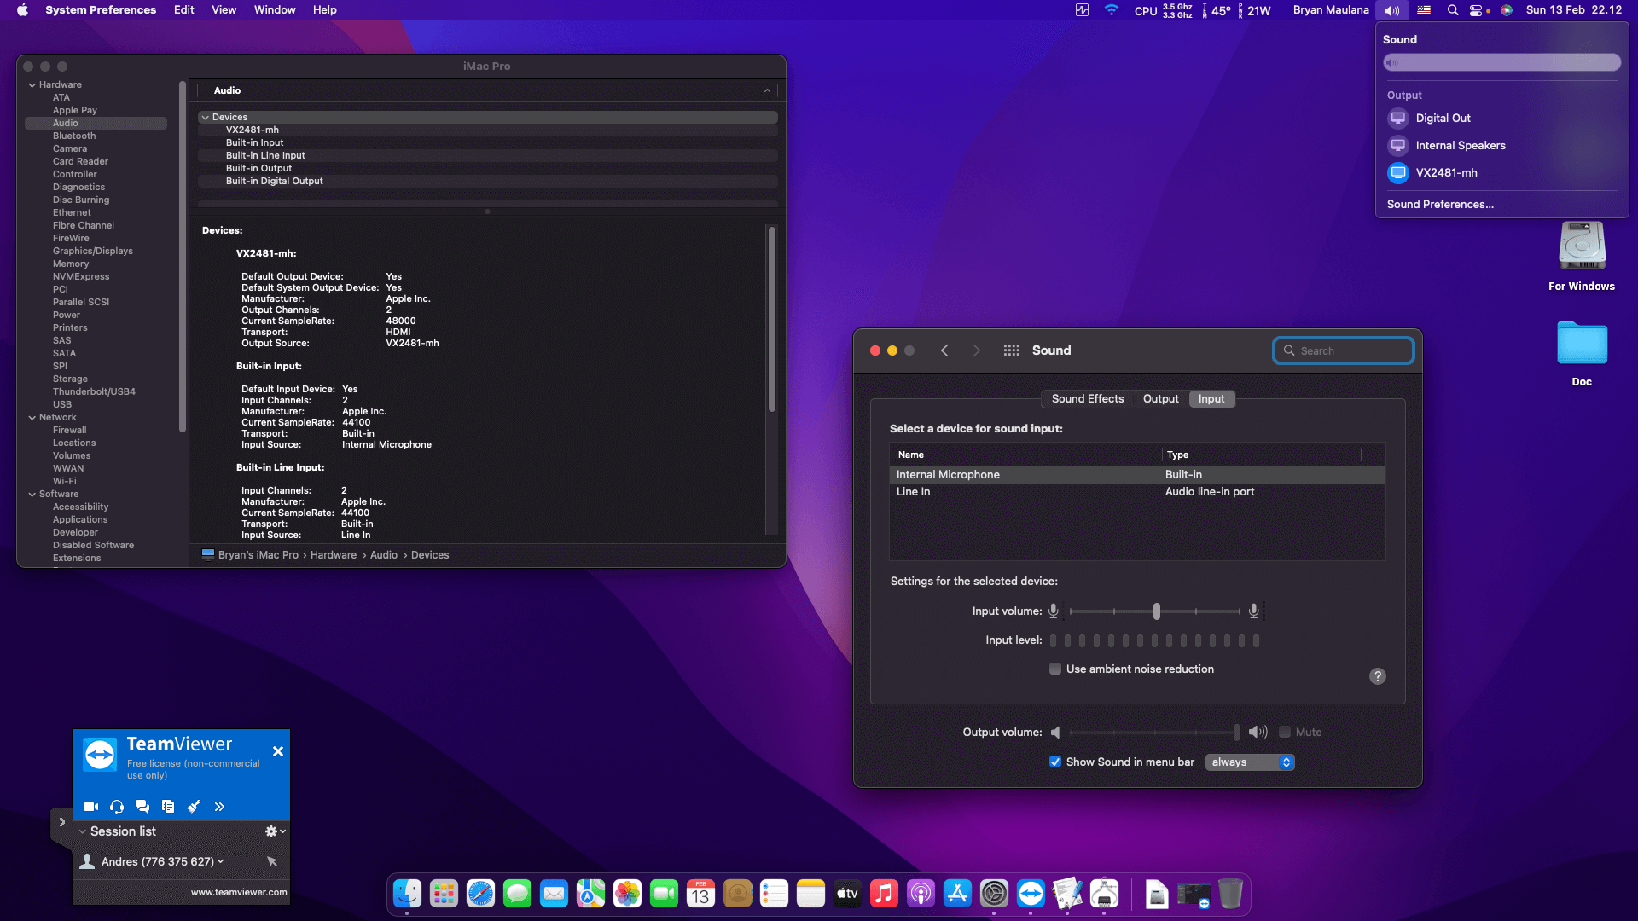Select Internal Speakers as output
Screen dimensions: 1638x921
[1501, 146]
